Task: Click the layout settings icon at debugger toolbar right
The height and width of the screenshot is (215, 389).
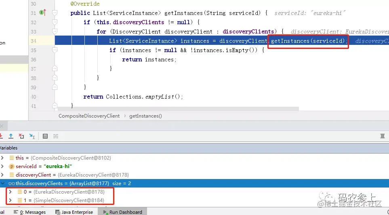Action: tap(382, 136)
